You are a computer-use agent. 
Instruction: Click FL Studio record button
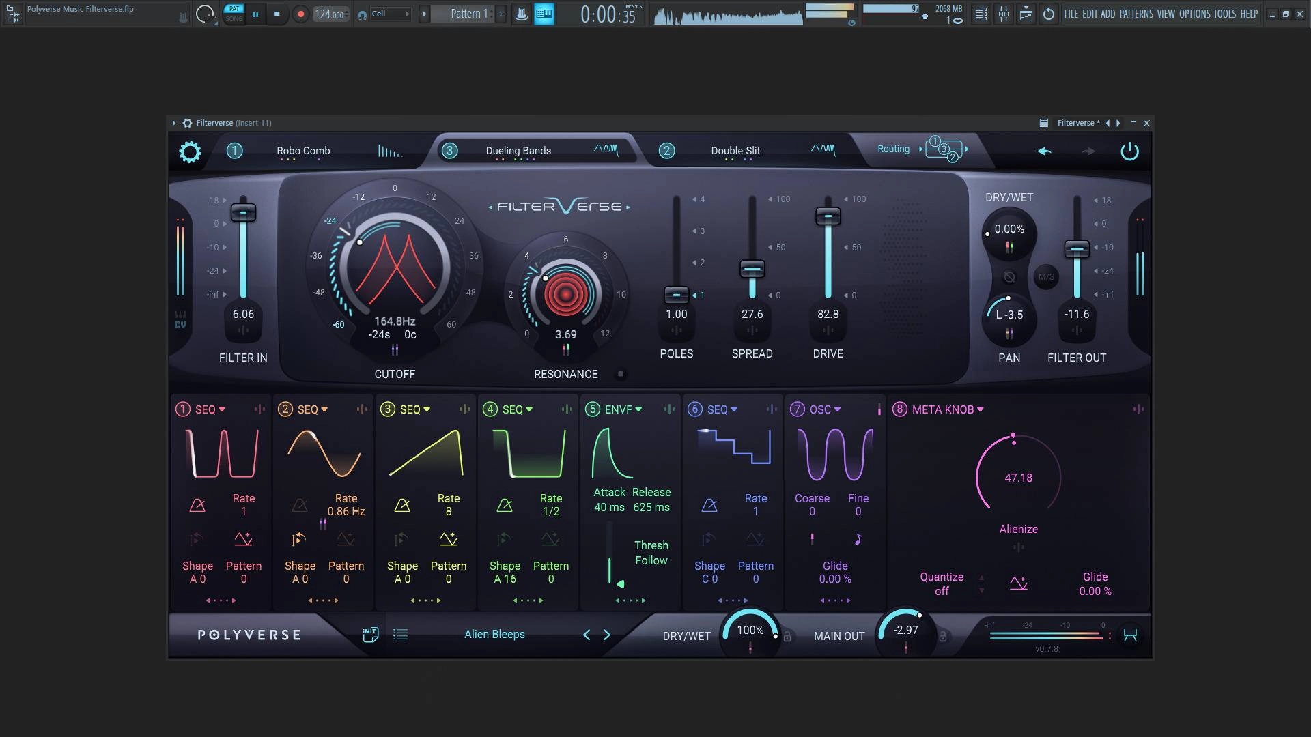pyautogui.click(x=300, y=14)
